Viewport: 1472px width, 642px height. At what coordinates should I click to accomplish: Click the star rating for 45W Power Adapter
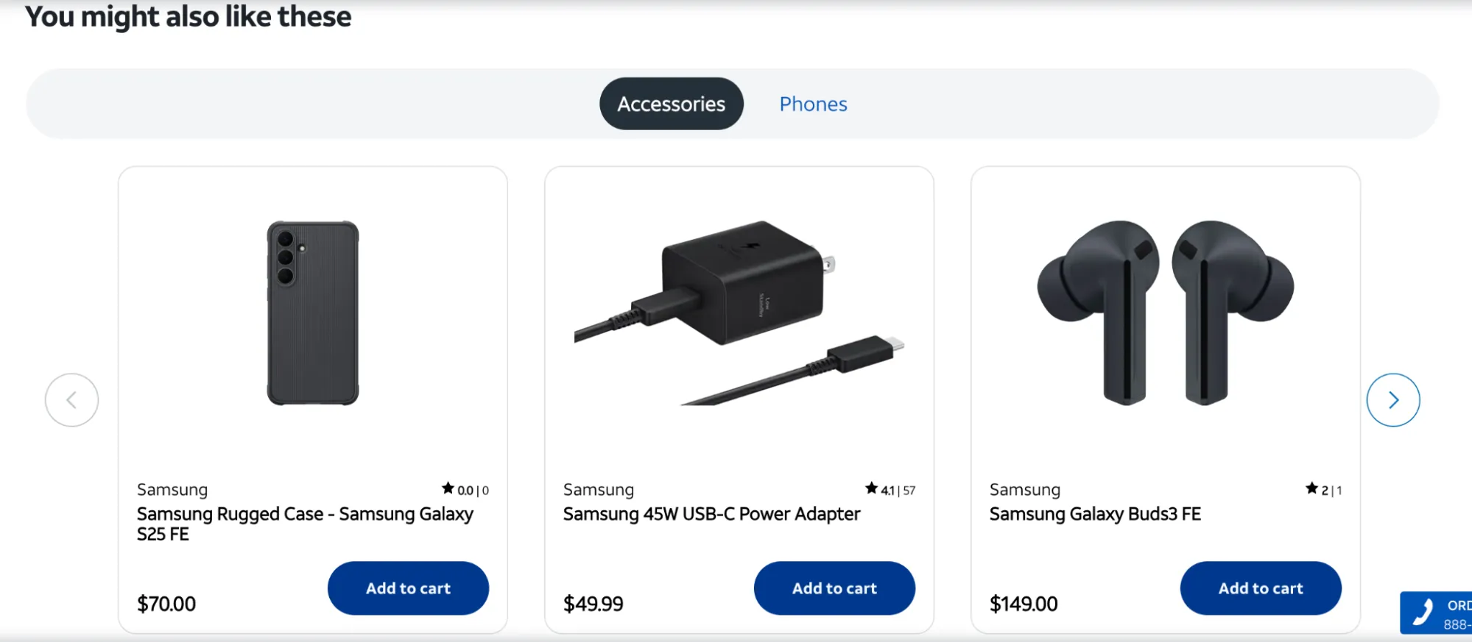click(x=871, y=488)
